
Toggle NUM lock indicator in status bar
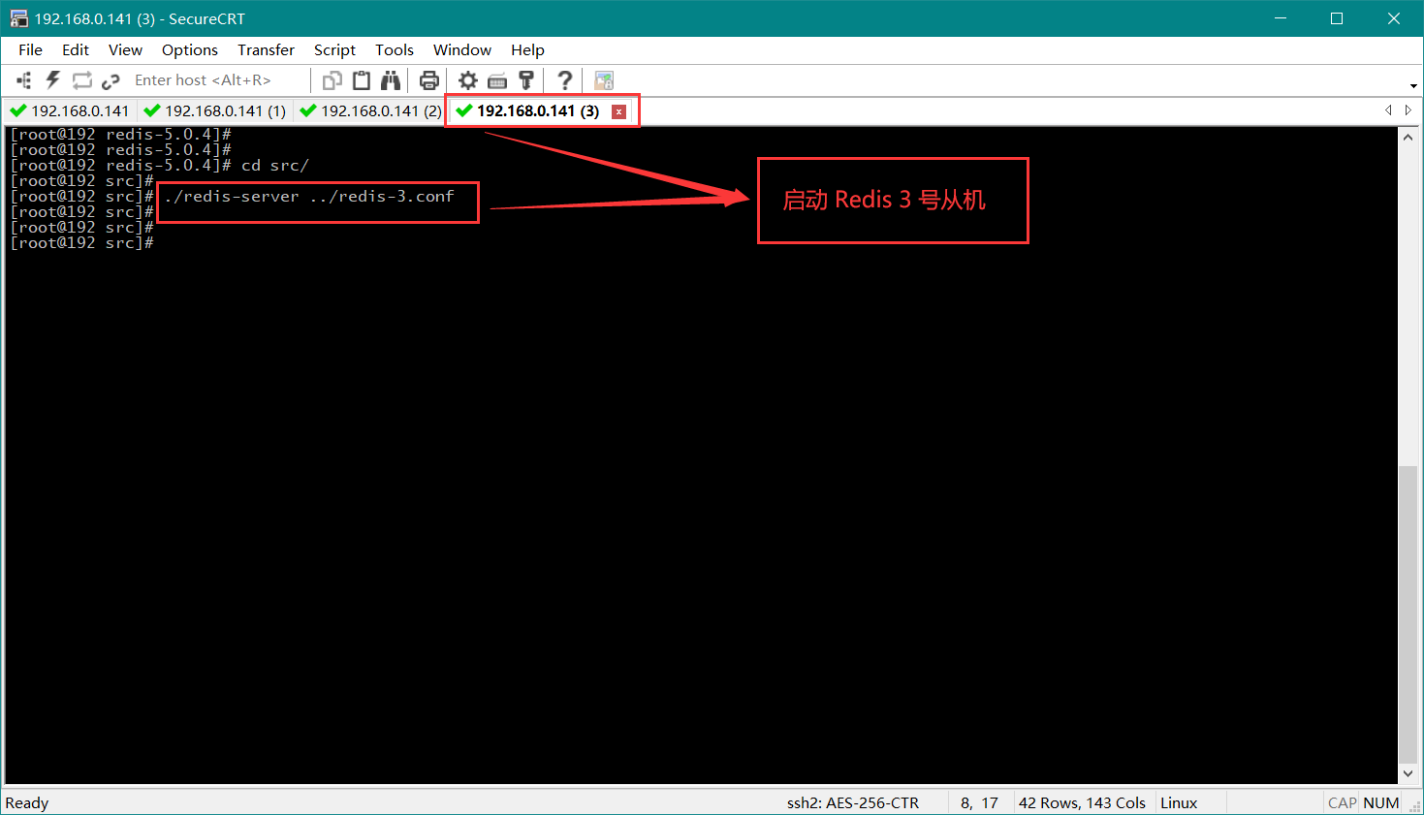(1380, 802)
